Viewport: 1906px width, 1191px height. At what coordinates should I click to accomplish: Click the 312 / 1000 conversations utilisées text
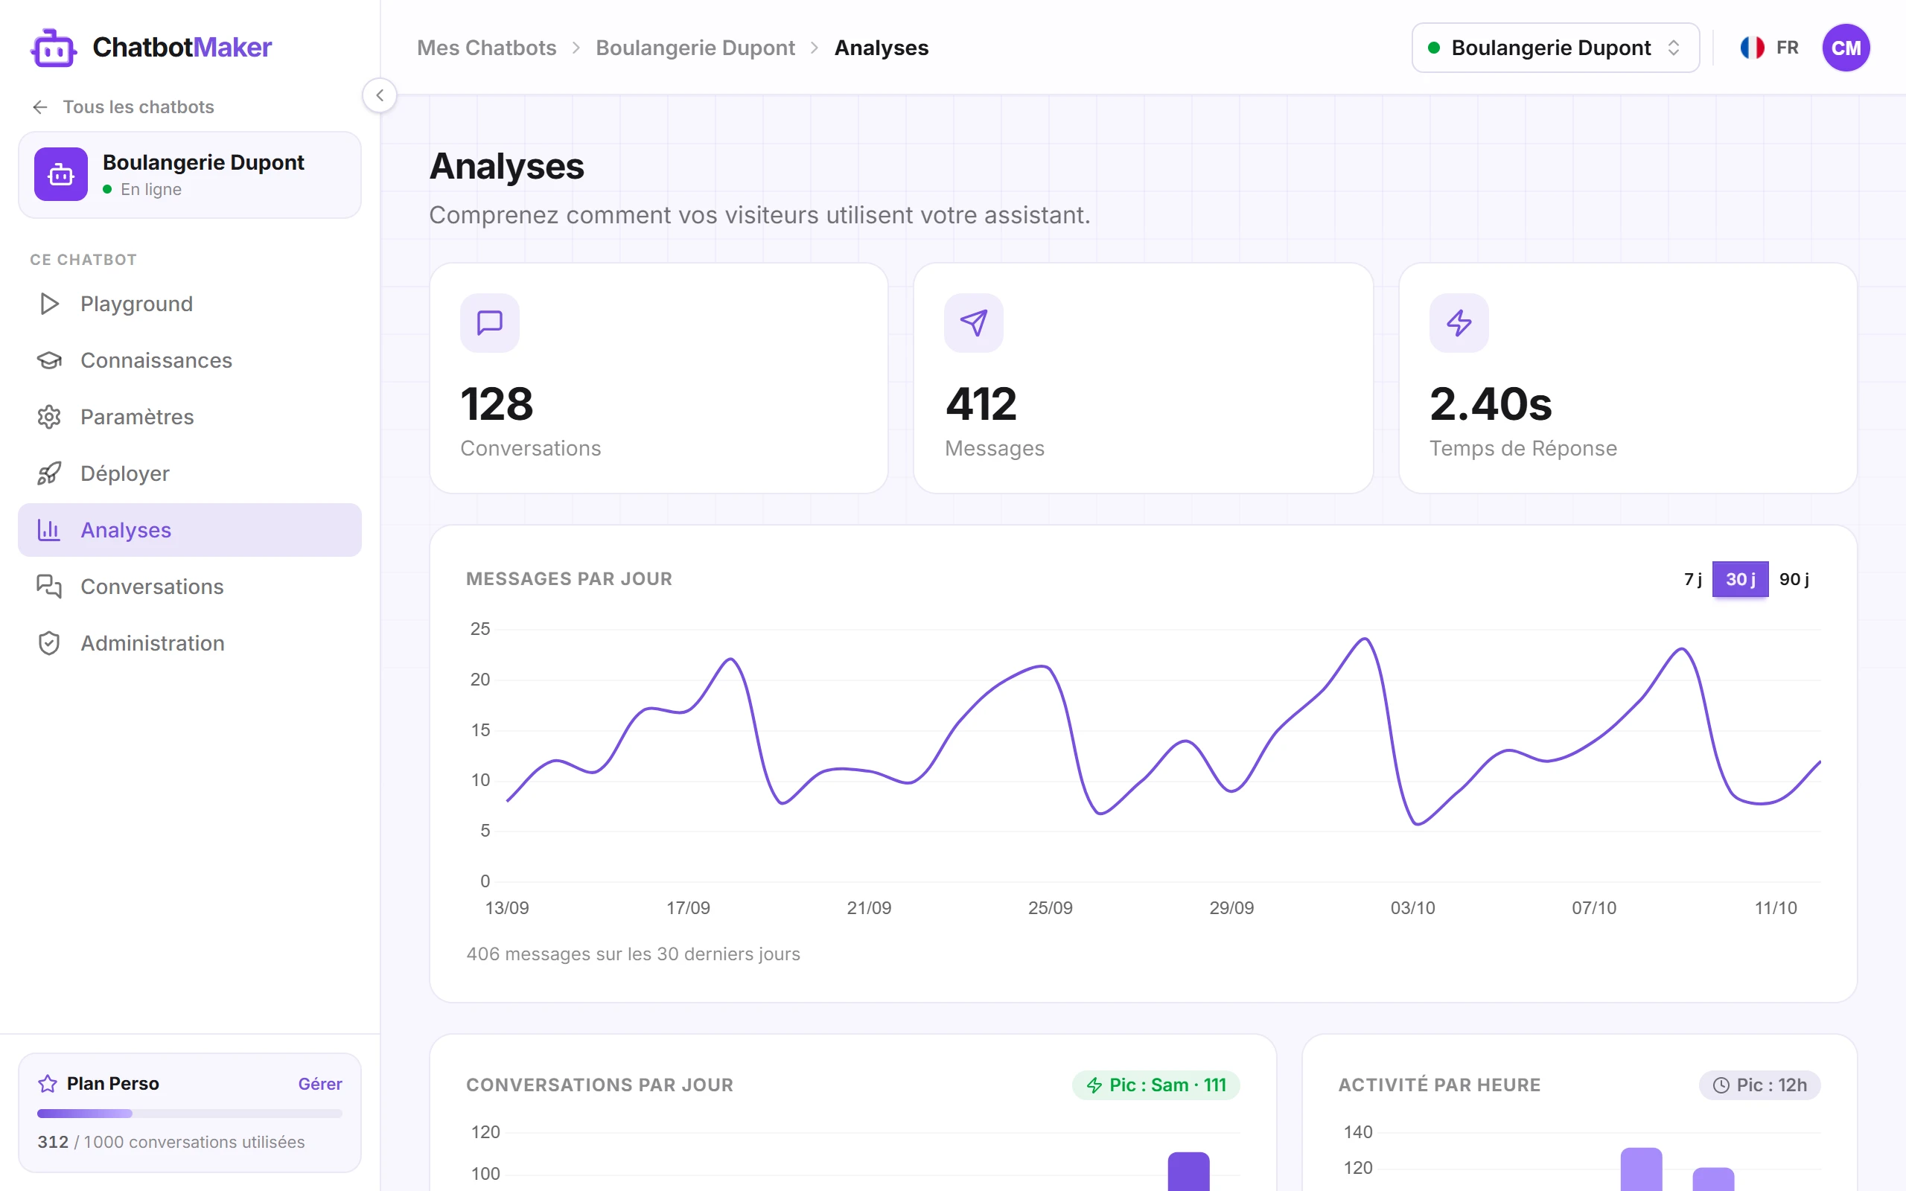pyautogui.click(x=171, y=1142)
